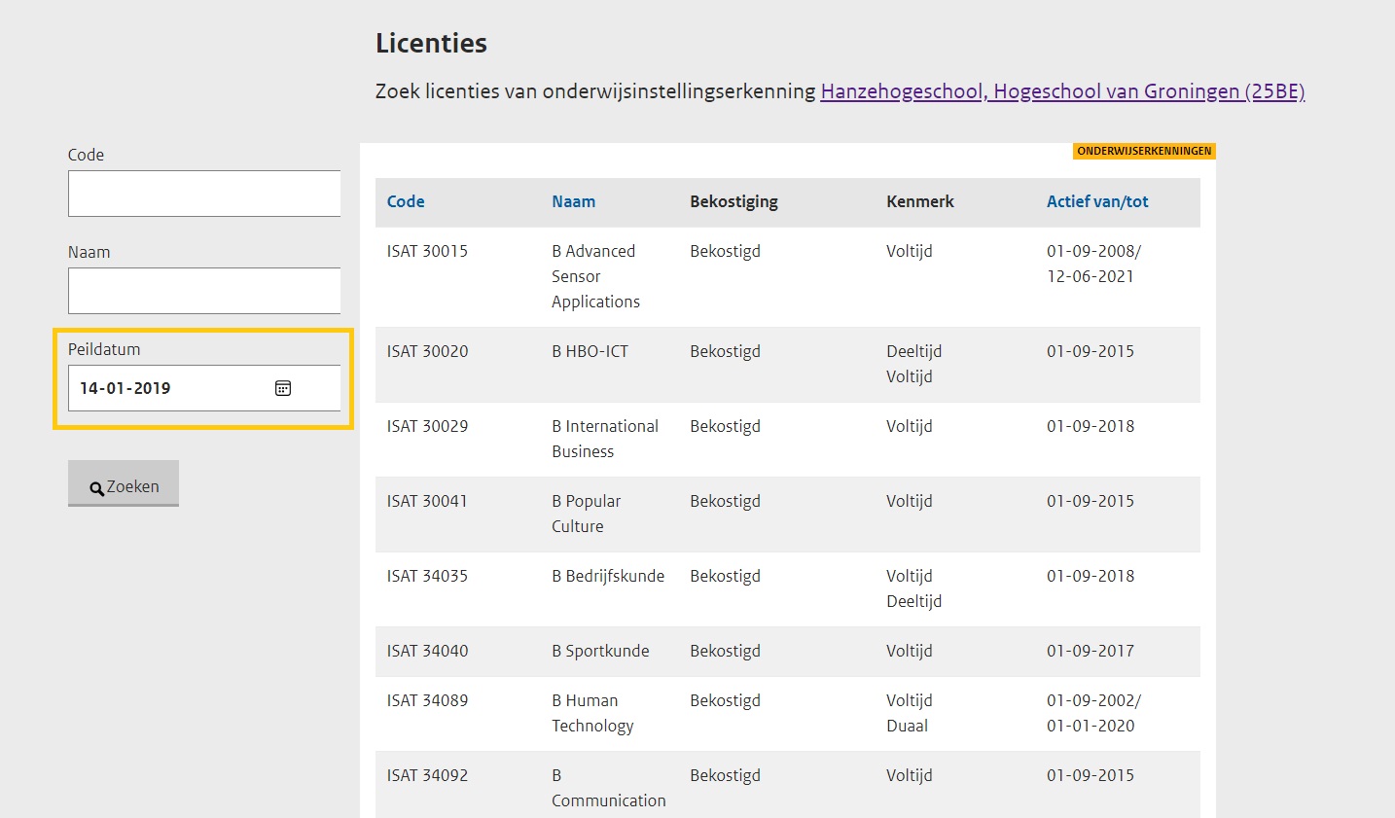1395x818 pixels.
Task: Select Bekostigd in ISAT 30015 row
Action: (725, 251)
